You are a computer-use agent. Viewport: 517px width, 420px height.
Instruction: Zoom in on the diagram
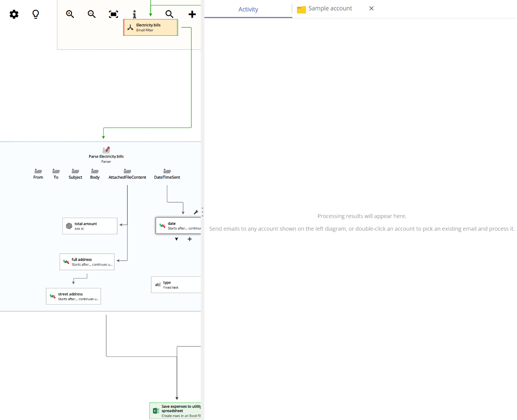point(70,14)
